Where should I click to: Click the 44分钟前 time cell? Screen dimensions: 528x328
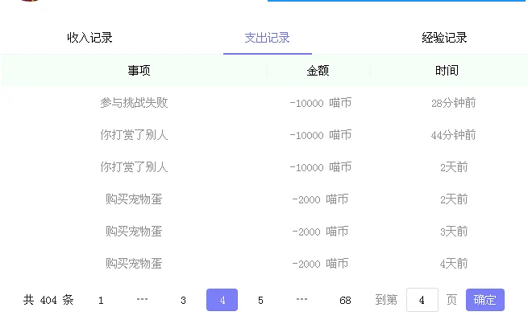pos(453,134)
